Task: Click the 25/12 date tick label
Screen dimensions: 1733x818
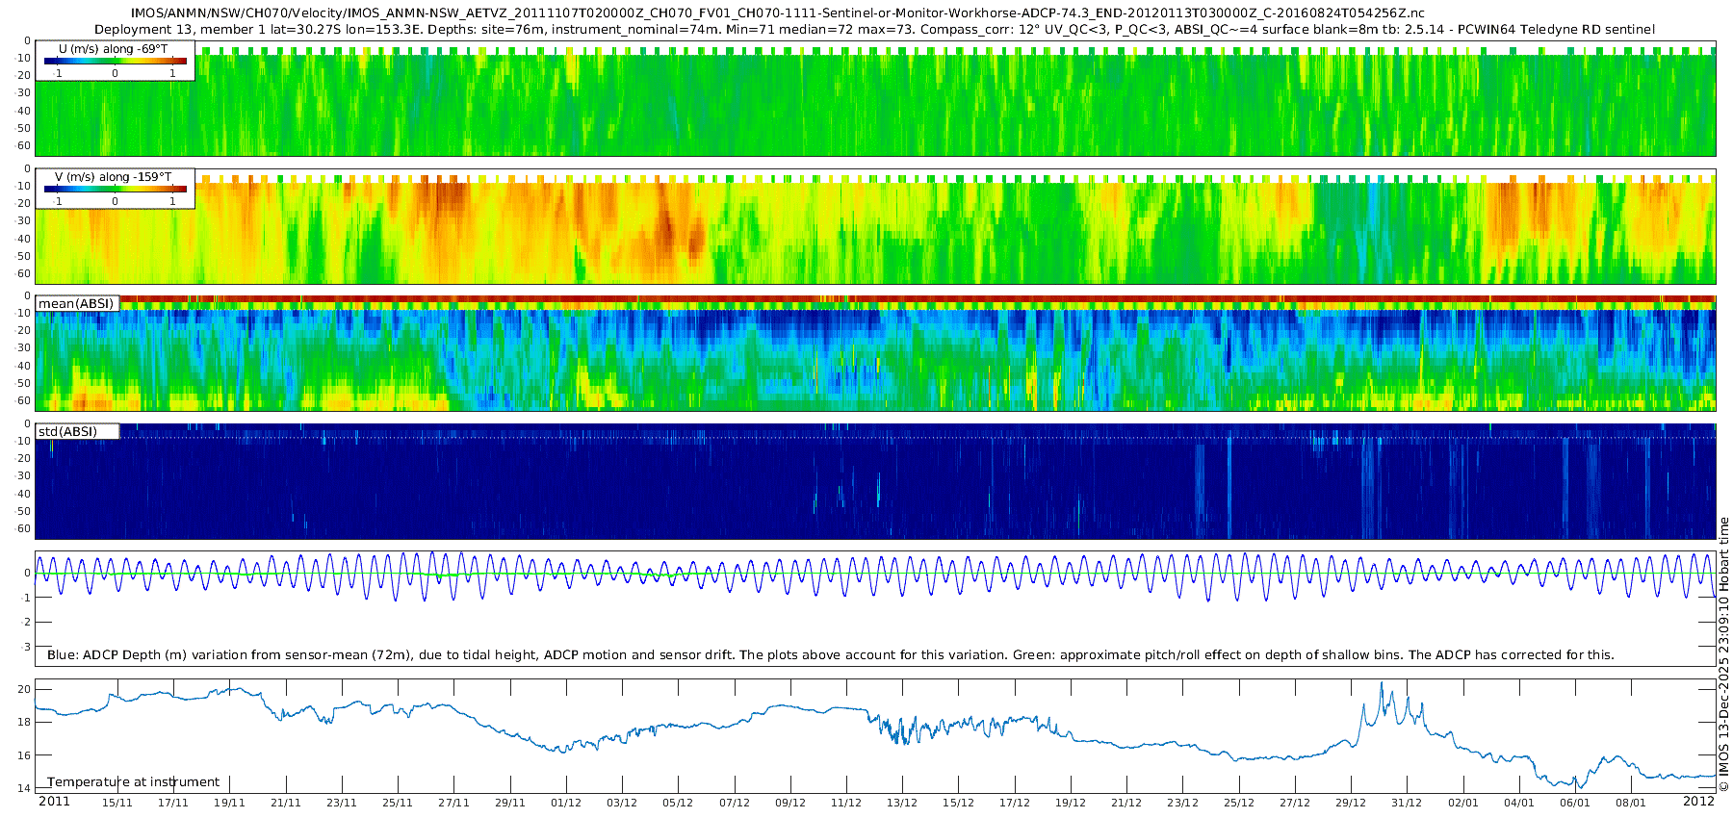Action: 1239,803
